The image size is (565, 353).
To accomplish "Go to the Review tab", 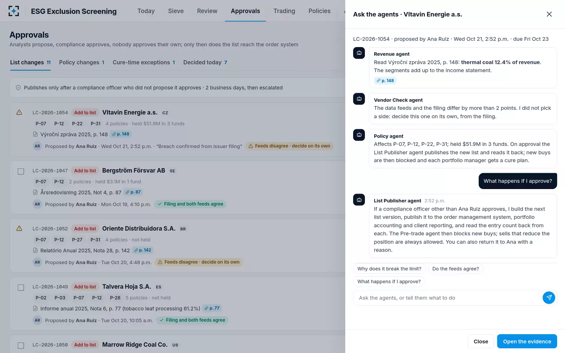I will click(207, 11).
